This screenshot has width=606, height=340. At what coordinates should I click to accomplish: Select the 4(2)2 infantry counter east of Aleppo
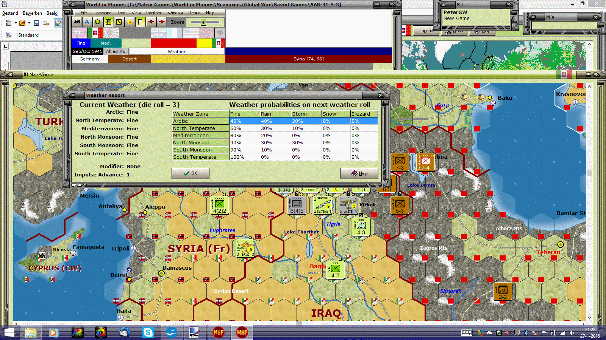220,205
